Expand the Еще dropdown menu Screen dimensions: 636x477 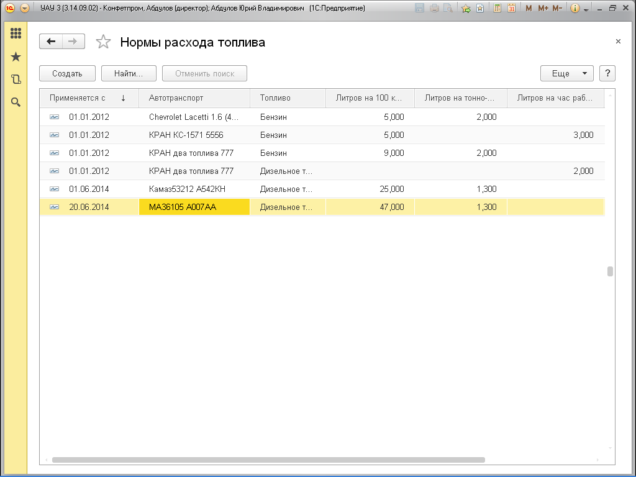pyautogui.click(x=566, y=73)
